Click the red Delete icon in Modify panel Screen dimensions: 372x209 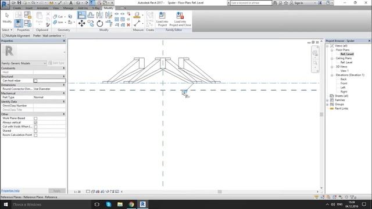point(128,24)
